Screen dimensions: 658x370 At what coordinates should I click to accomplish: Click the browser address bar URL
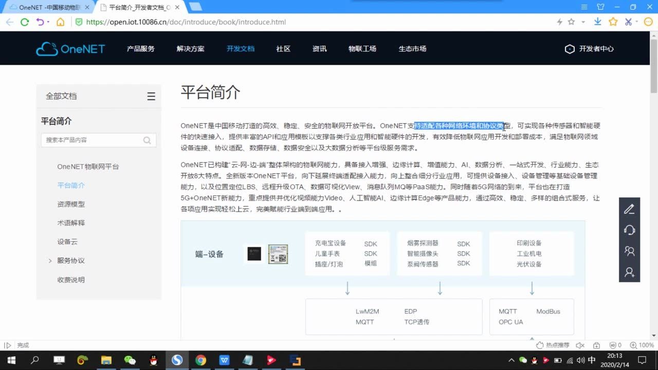[x=186, y=22]
